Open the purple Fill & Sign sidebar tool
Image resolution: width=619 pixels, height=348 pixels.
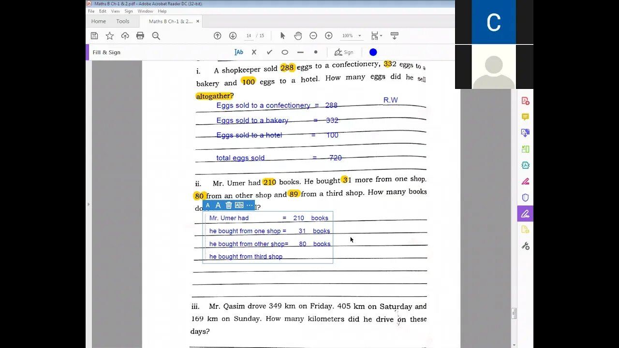(x=525, y=214)
